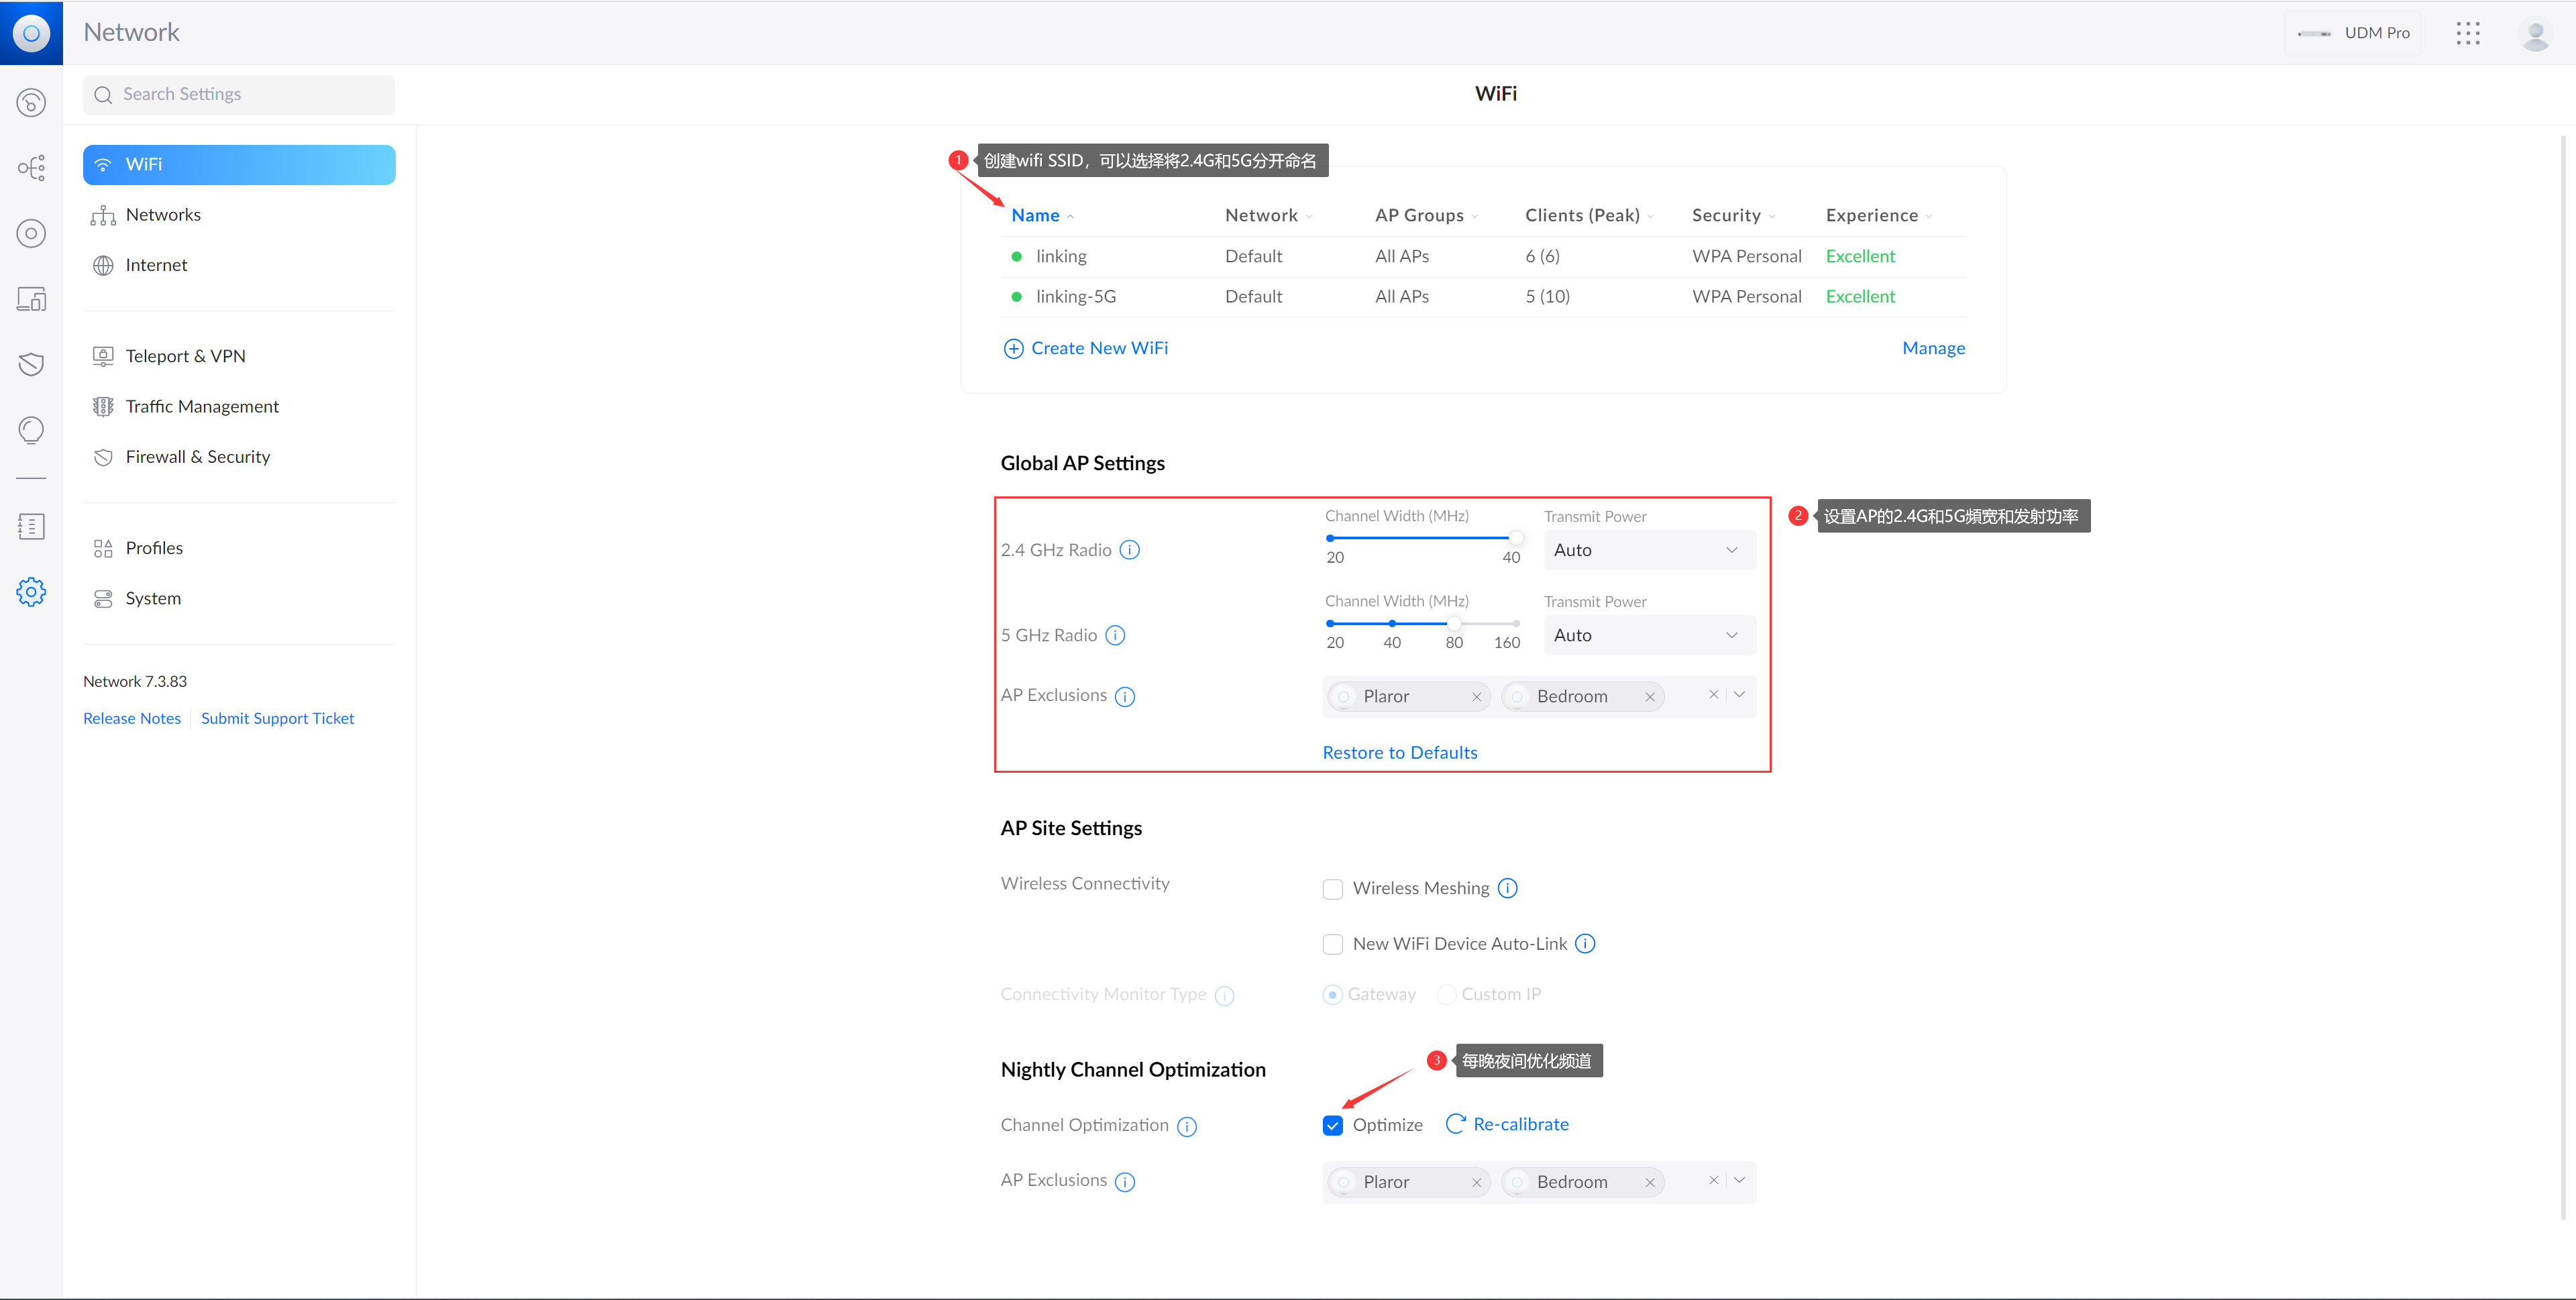Select WiFi in settings menu

click(239, 164)
